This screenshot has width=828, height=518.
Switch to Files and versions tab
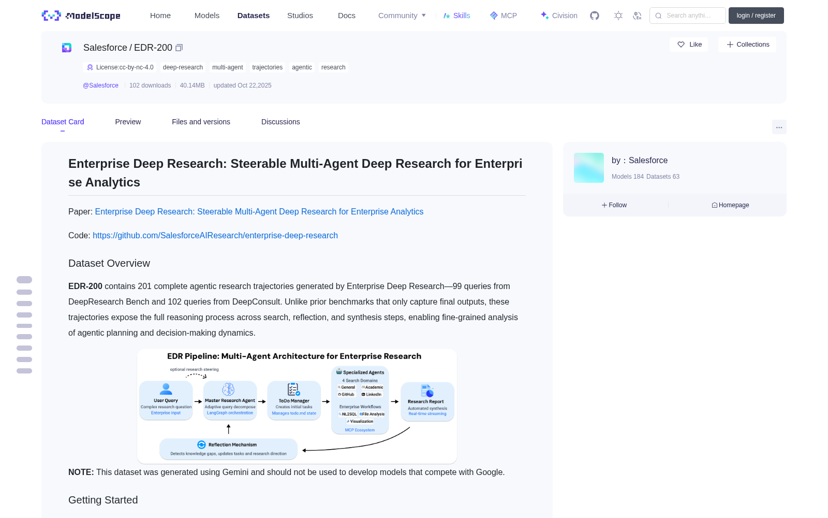pyautogui.click(x=201, y=122)
